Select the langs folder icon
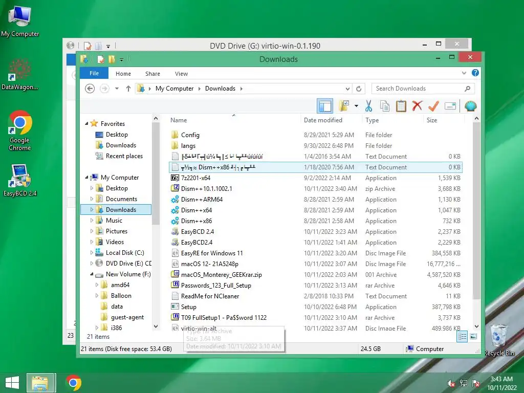Screen dimensions: 524x393 point(175,145)
